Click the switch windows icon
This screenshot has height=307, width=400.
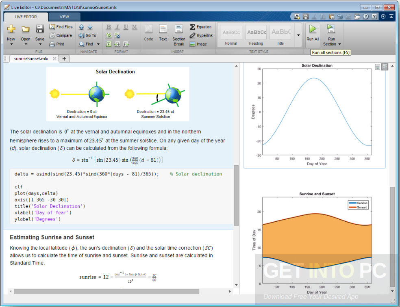point(357,17)
